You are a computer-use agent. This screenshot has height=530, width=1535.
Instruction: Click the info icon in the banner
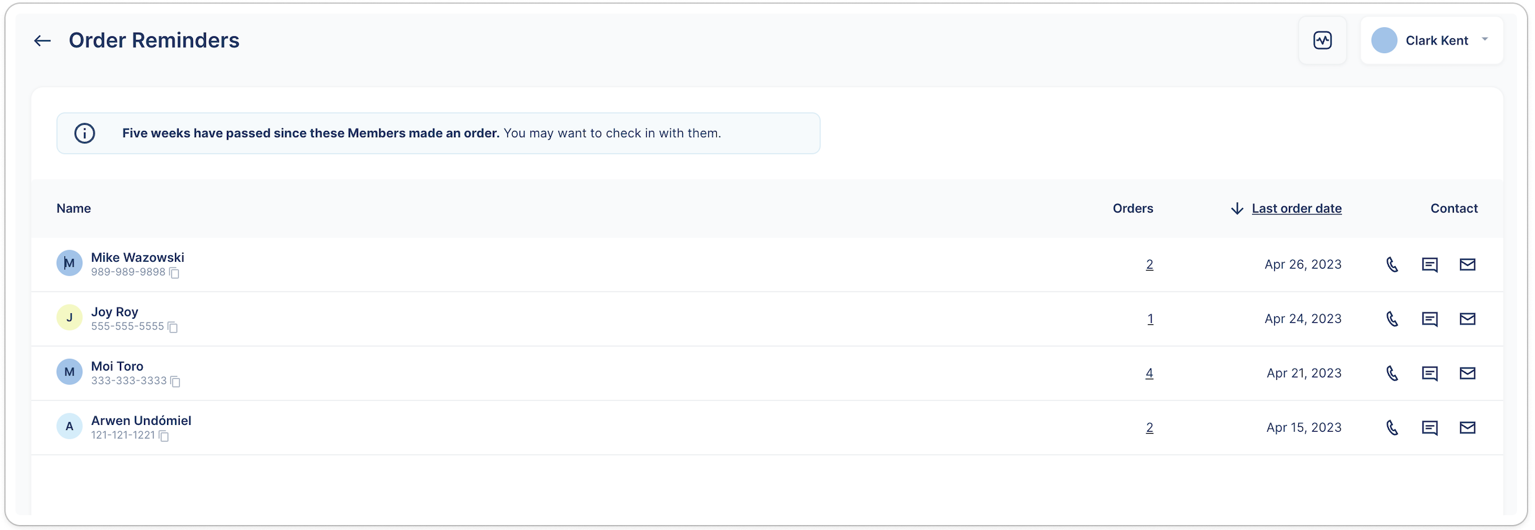[x=85, y=133]
